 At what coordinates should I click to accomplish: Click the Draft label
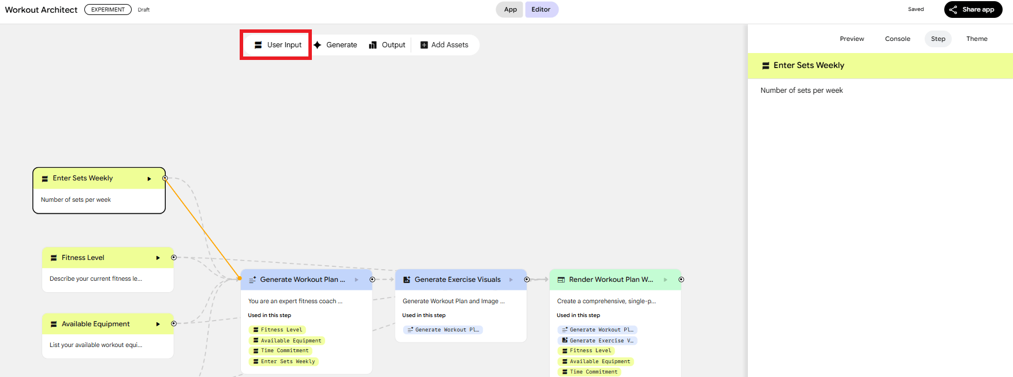[x=144, y=10]
